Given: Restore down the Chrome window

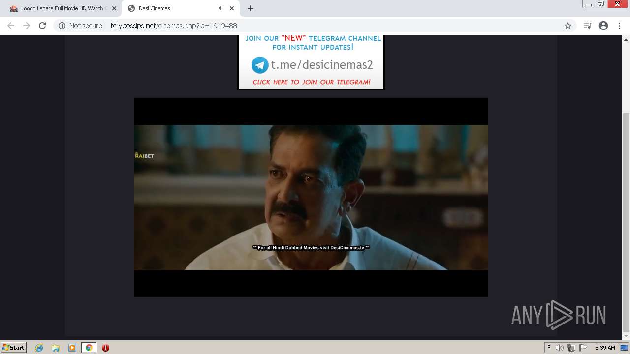Looking at the screenshot, I should tap(600, 4).
